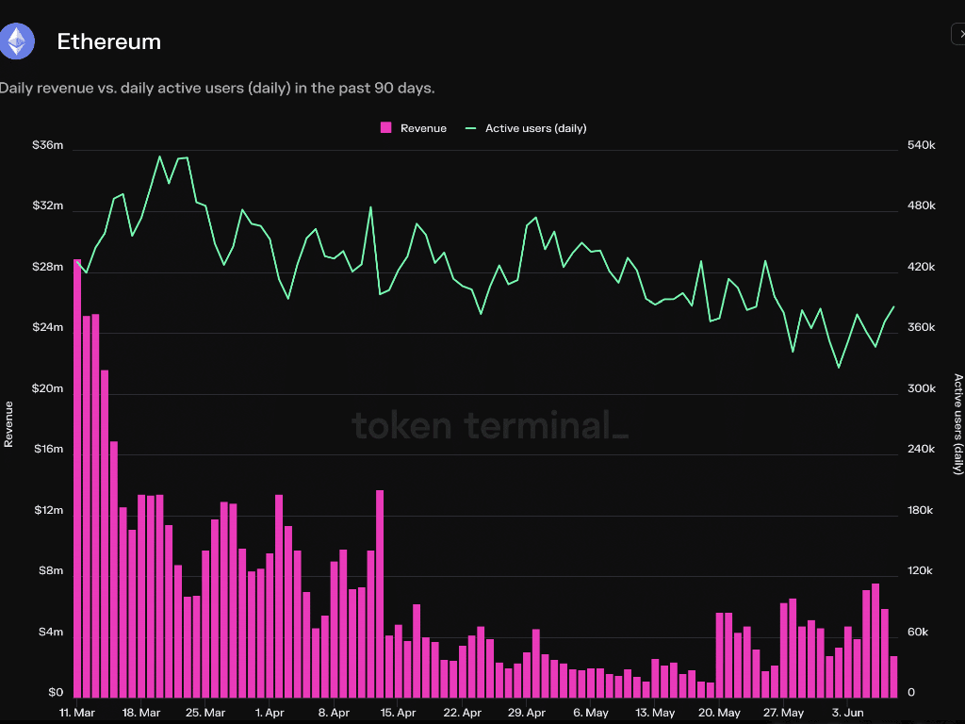Click the 540k right axis label
965x724 pixels.
921,146
